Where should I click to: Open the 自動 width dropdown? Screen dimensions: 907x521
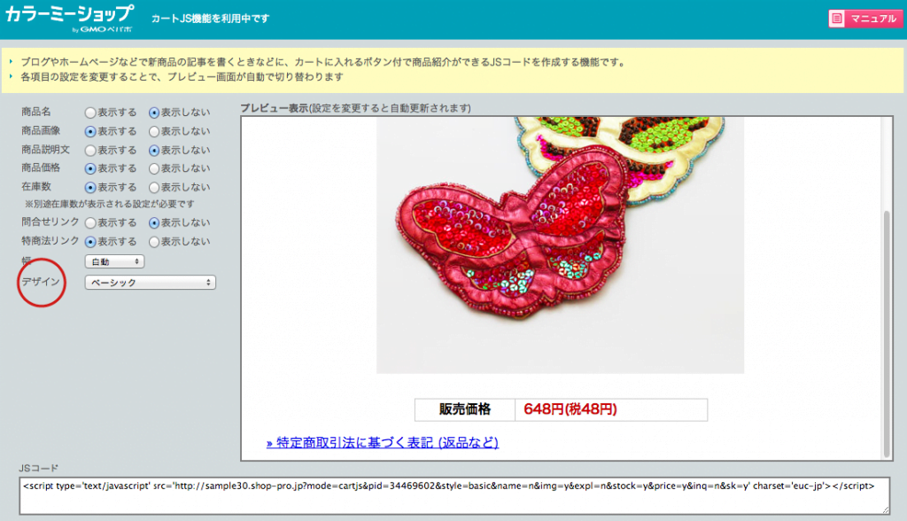pos(113,261)
